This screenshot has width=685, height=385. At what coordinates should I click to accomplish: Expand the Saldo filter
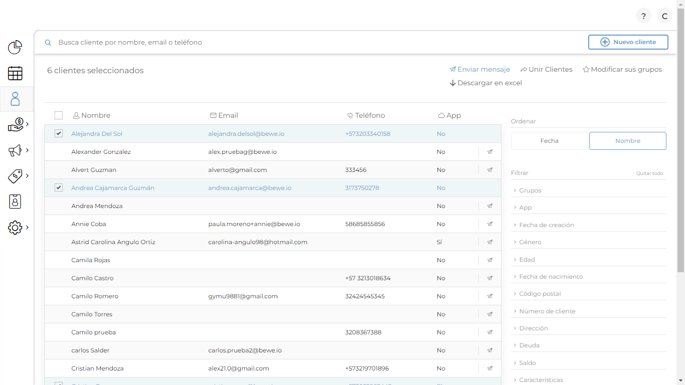click(588, 363)
